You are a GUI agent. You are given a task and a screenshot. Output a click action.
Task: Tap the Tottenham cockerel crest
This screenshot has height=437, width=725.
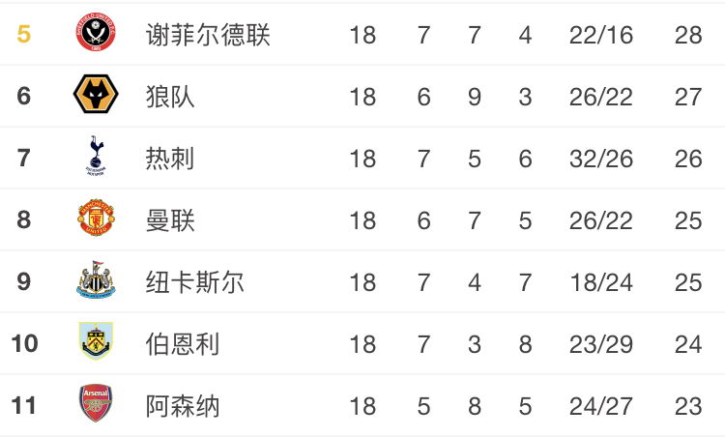click(x=96, y=156)
